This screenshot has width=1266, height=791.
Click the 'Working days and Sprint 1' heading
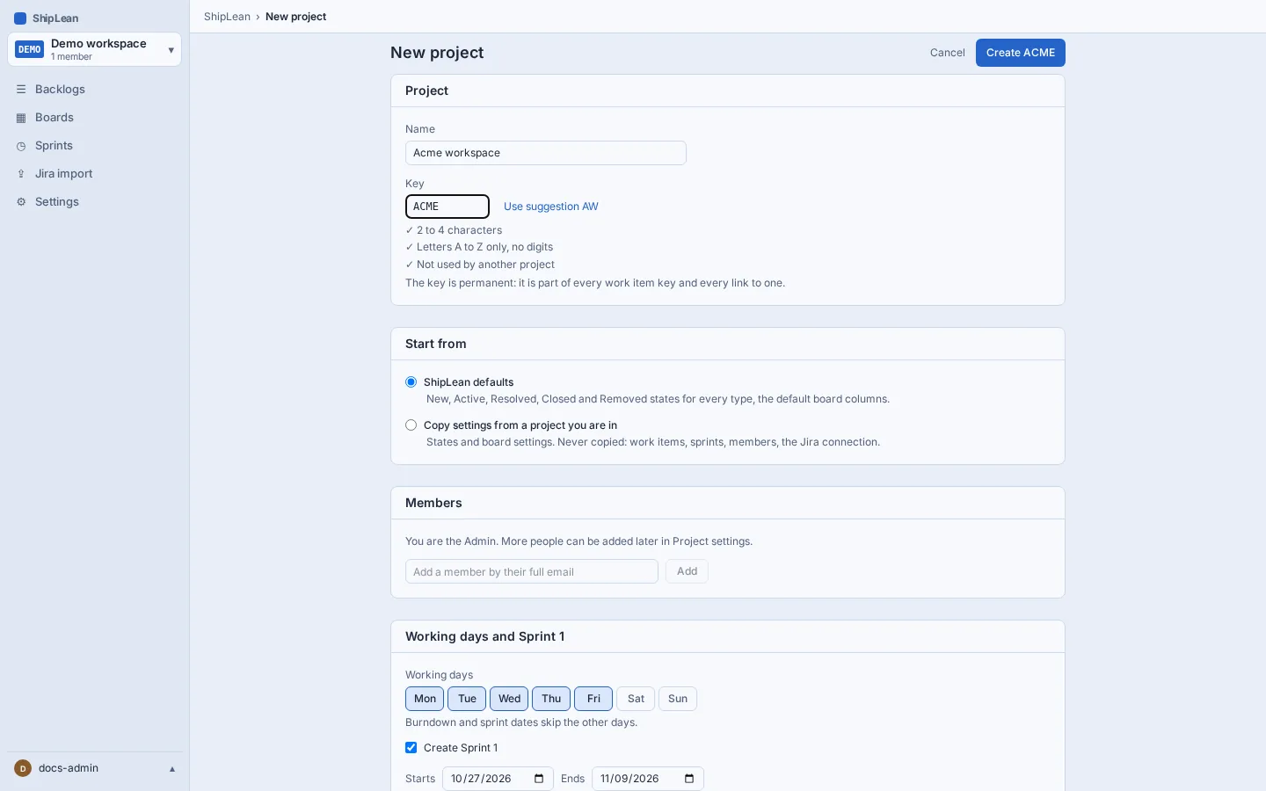click(x=485, y=636)
